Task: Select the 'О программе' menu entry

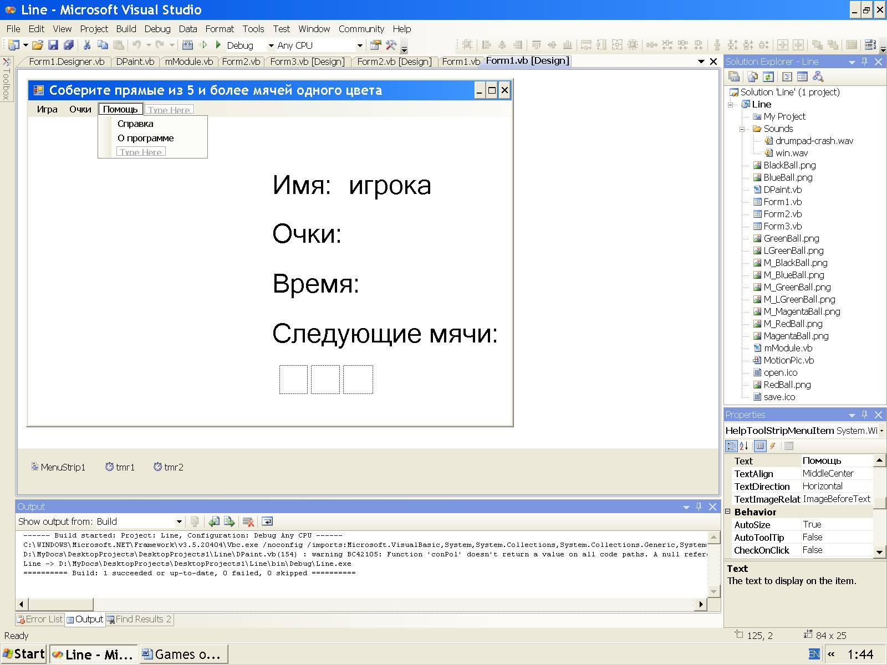Action: point(145,138)
